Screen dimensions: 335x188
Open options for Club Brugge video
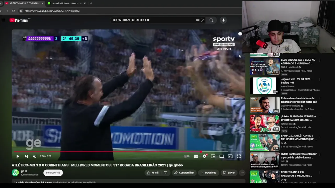(x=320, y=60)
